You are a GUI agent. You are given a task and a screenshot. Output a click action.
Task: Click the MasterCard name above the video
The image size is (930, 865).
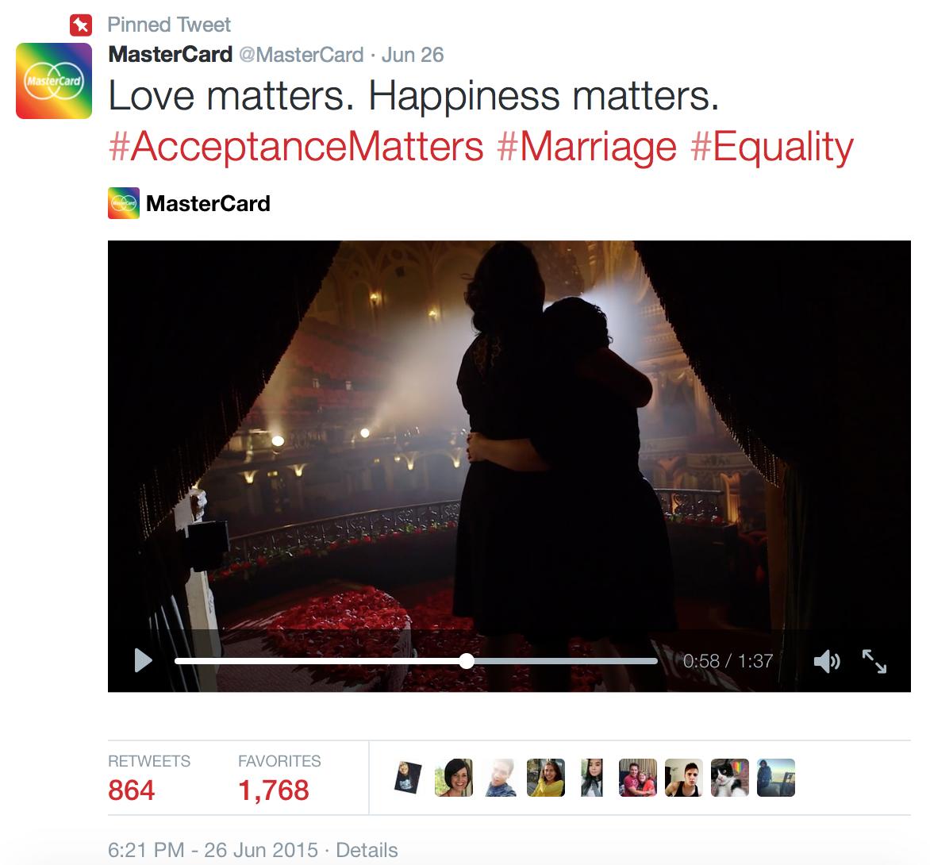[x=208, y=203]
